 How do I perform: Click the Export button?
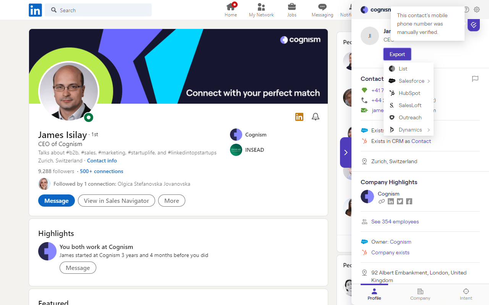(397, 54)
